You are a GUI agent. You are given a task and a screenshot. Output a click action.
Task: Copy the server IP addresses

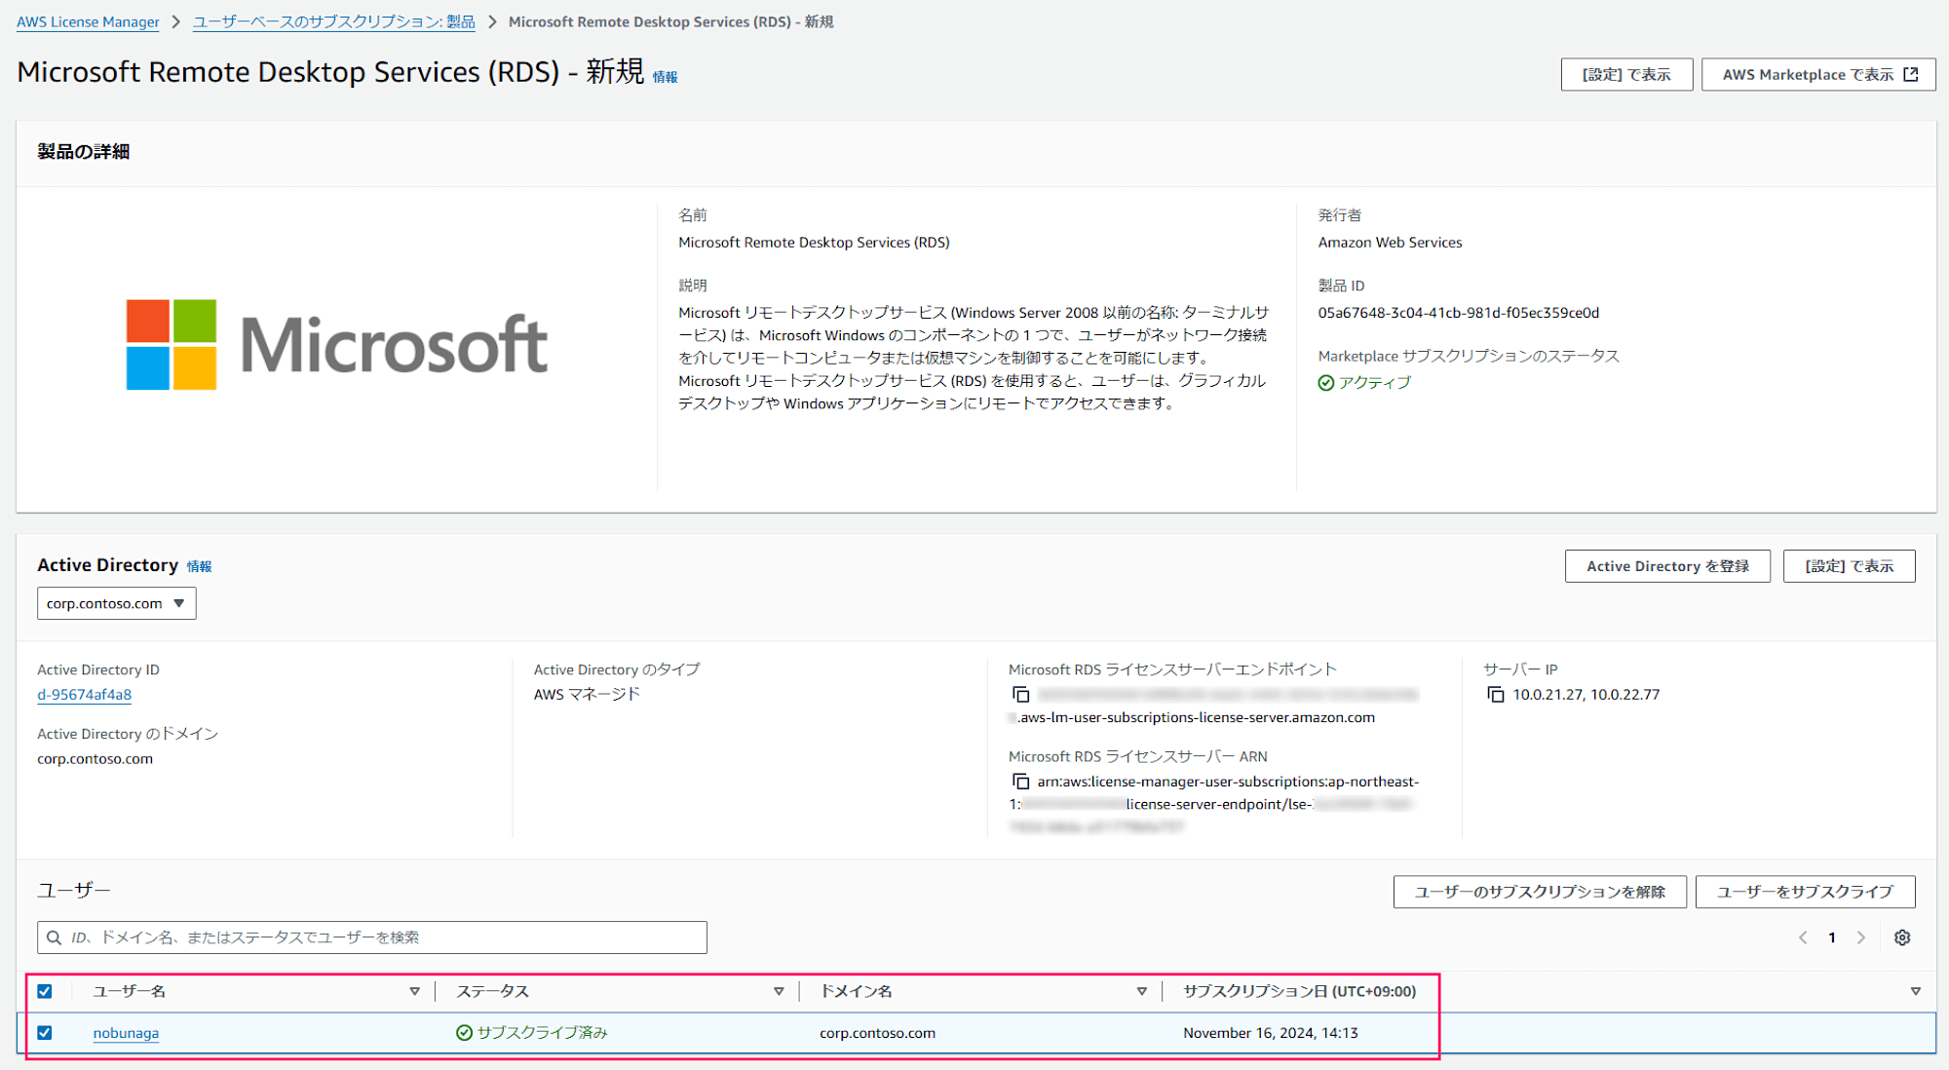[x=1495, y=695]
